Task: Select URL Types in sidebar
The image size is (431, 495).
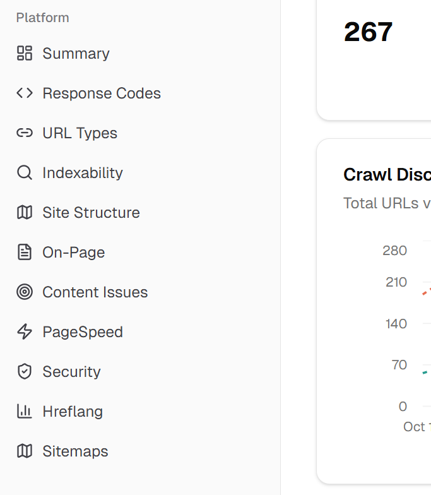Action: point(80,133)
